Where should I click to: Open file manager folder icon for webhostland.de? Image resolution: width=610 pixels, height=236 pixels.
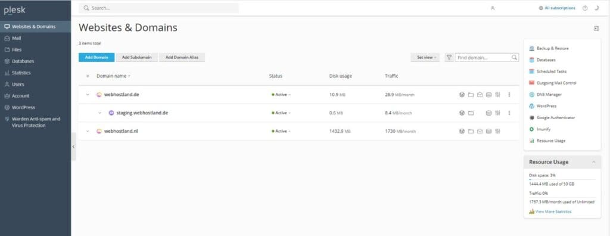coord(471,95)
